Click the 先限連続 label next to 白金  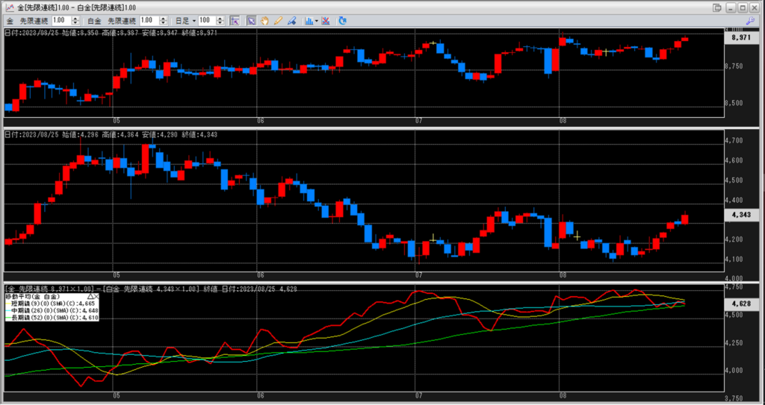[122, 20]
